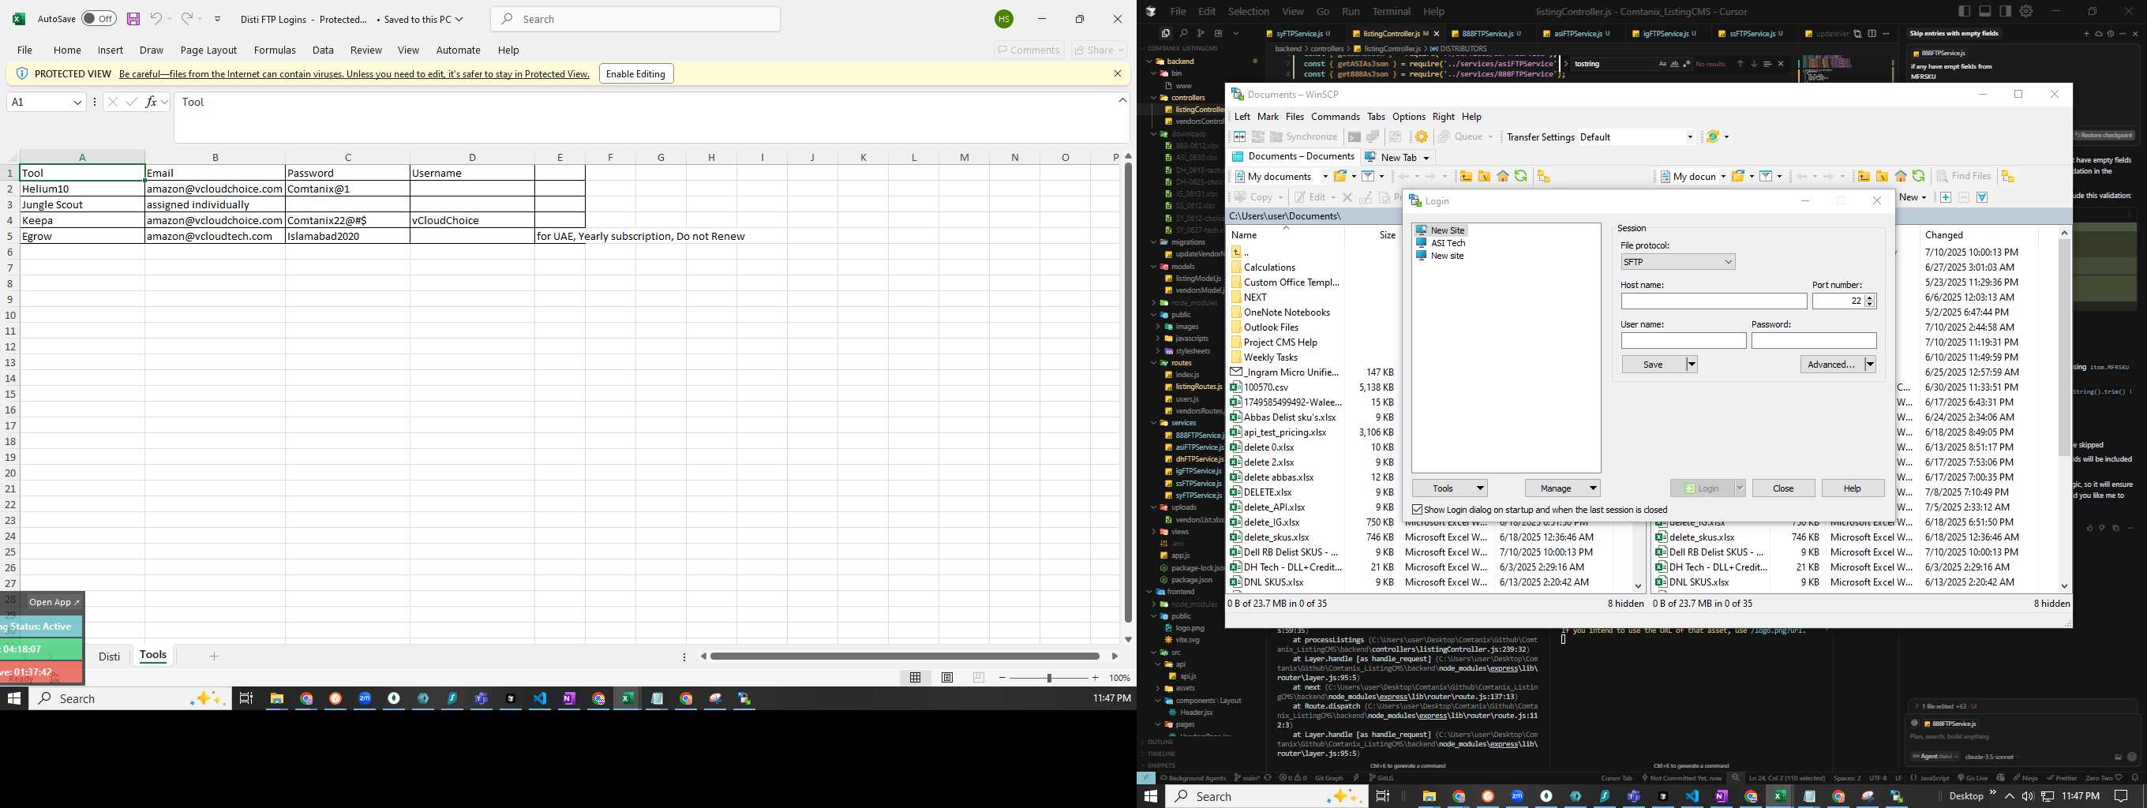Screen dimensions: 2147x808
Task: Open Page Layout tab in Excel ribbon
Action: click(x=208, y=50)
